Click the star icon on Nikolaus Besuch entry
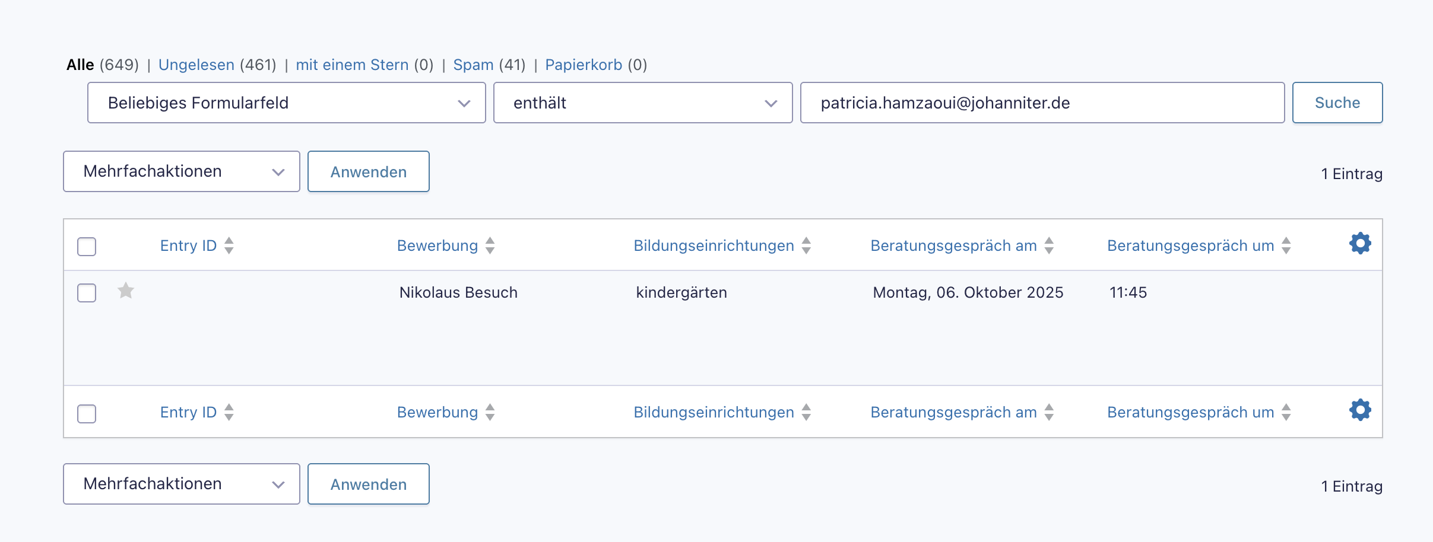The image size is (1433, 542). tap(126, 291)
